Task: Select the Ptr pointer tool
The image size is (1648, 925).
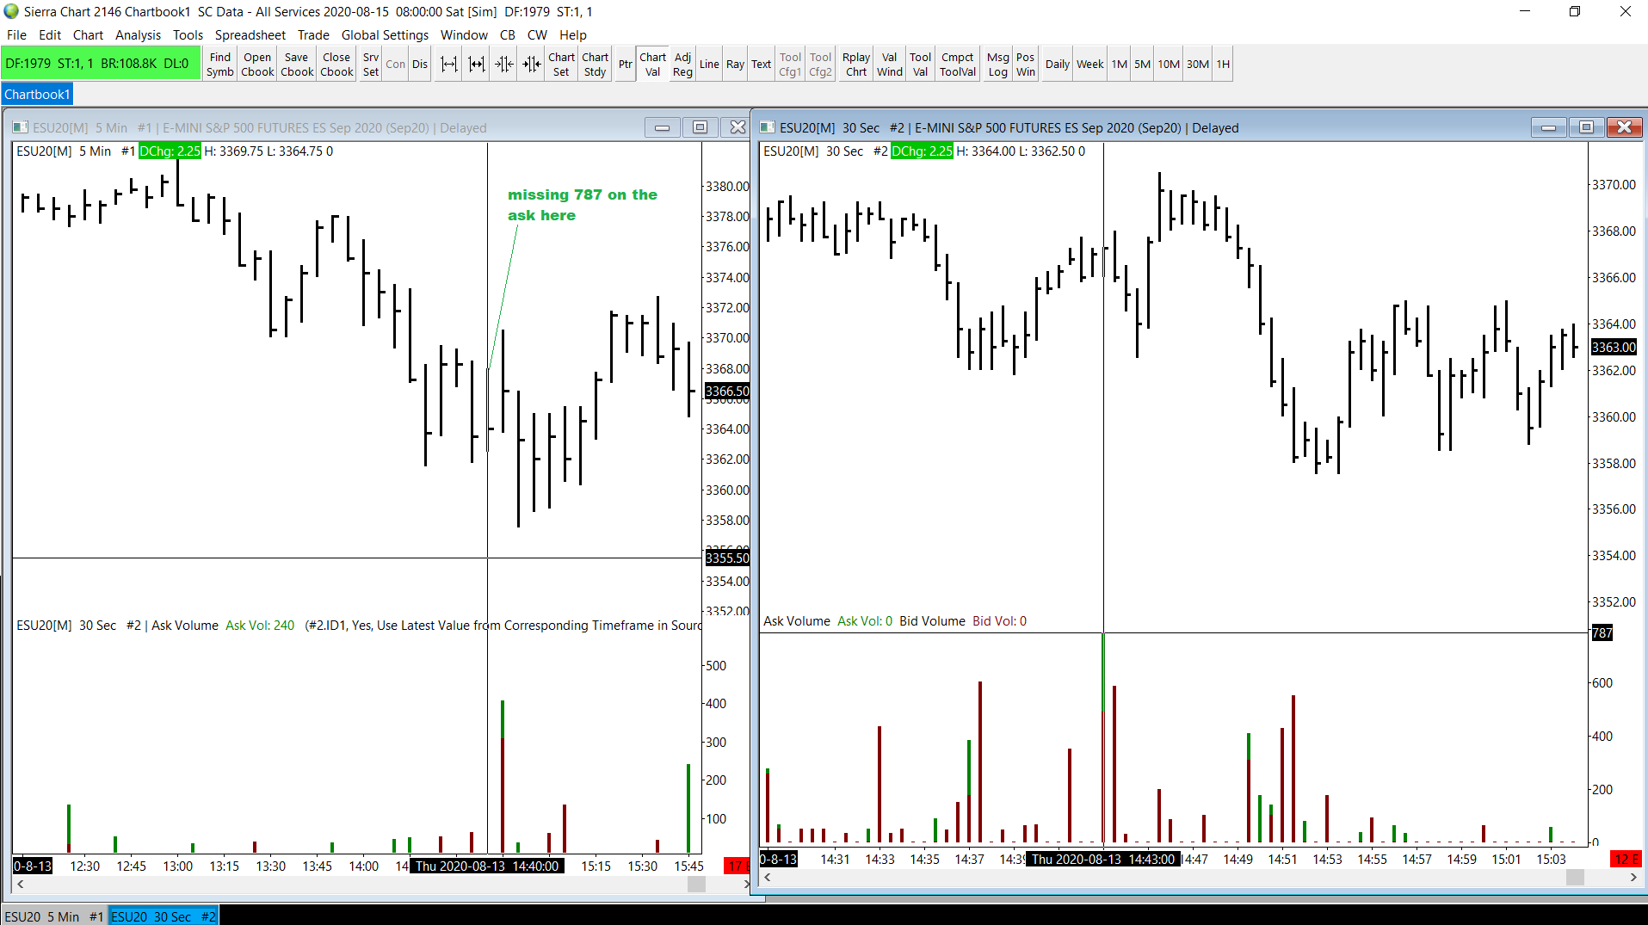Action: pyautogui.click(x=626, y=65)
